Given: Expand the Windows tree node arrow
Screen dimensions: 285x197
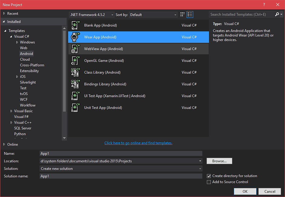Looking at the screenshot, I should [x=17, y=42].
